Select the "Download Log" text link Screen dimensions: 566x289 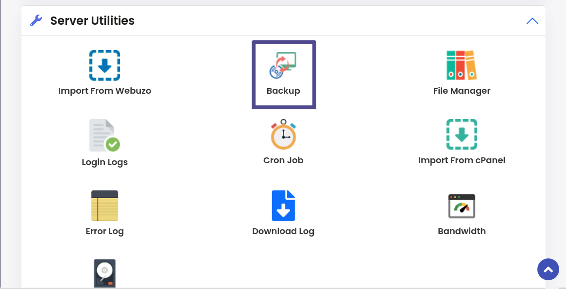coord(283,231)
